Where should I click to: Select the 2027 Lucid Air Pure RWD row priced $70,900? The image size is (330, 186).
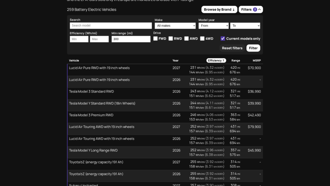(x=165, y=70)
